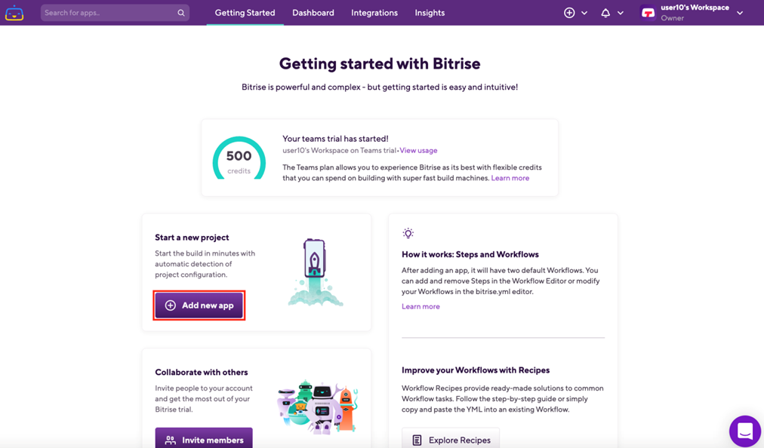This screenshot has height=448, width=764.
Task: Click the 500 credits gauge
Action: (239, 158)
